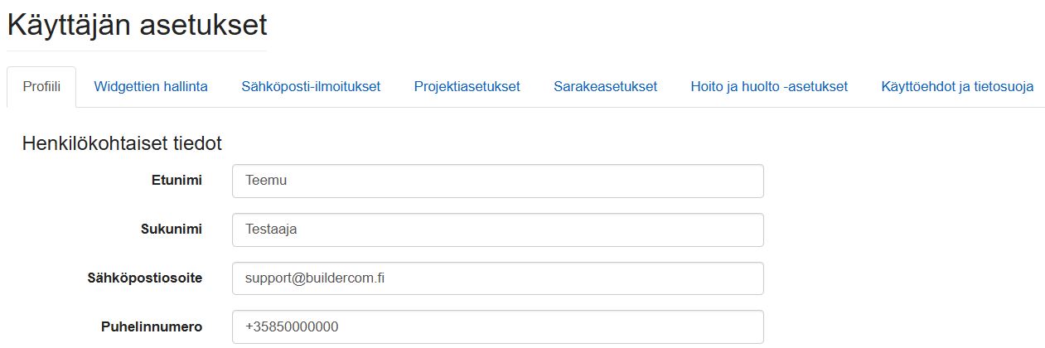
Task: Click the Henkilökohtaiset tiedot section heading
Action: 122,143
